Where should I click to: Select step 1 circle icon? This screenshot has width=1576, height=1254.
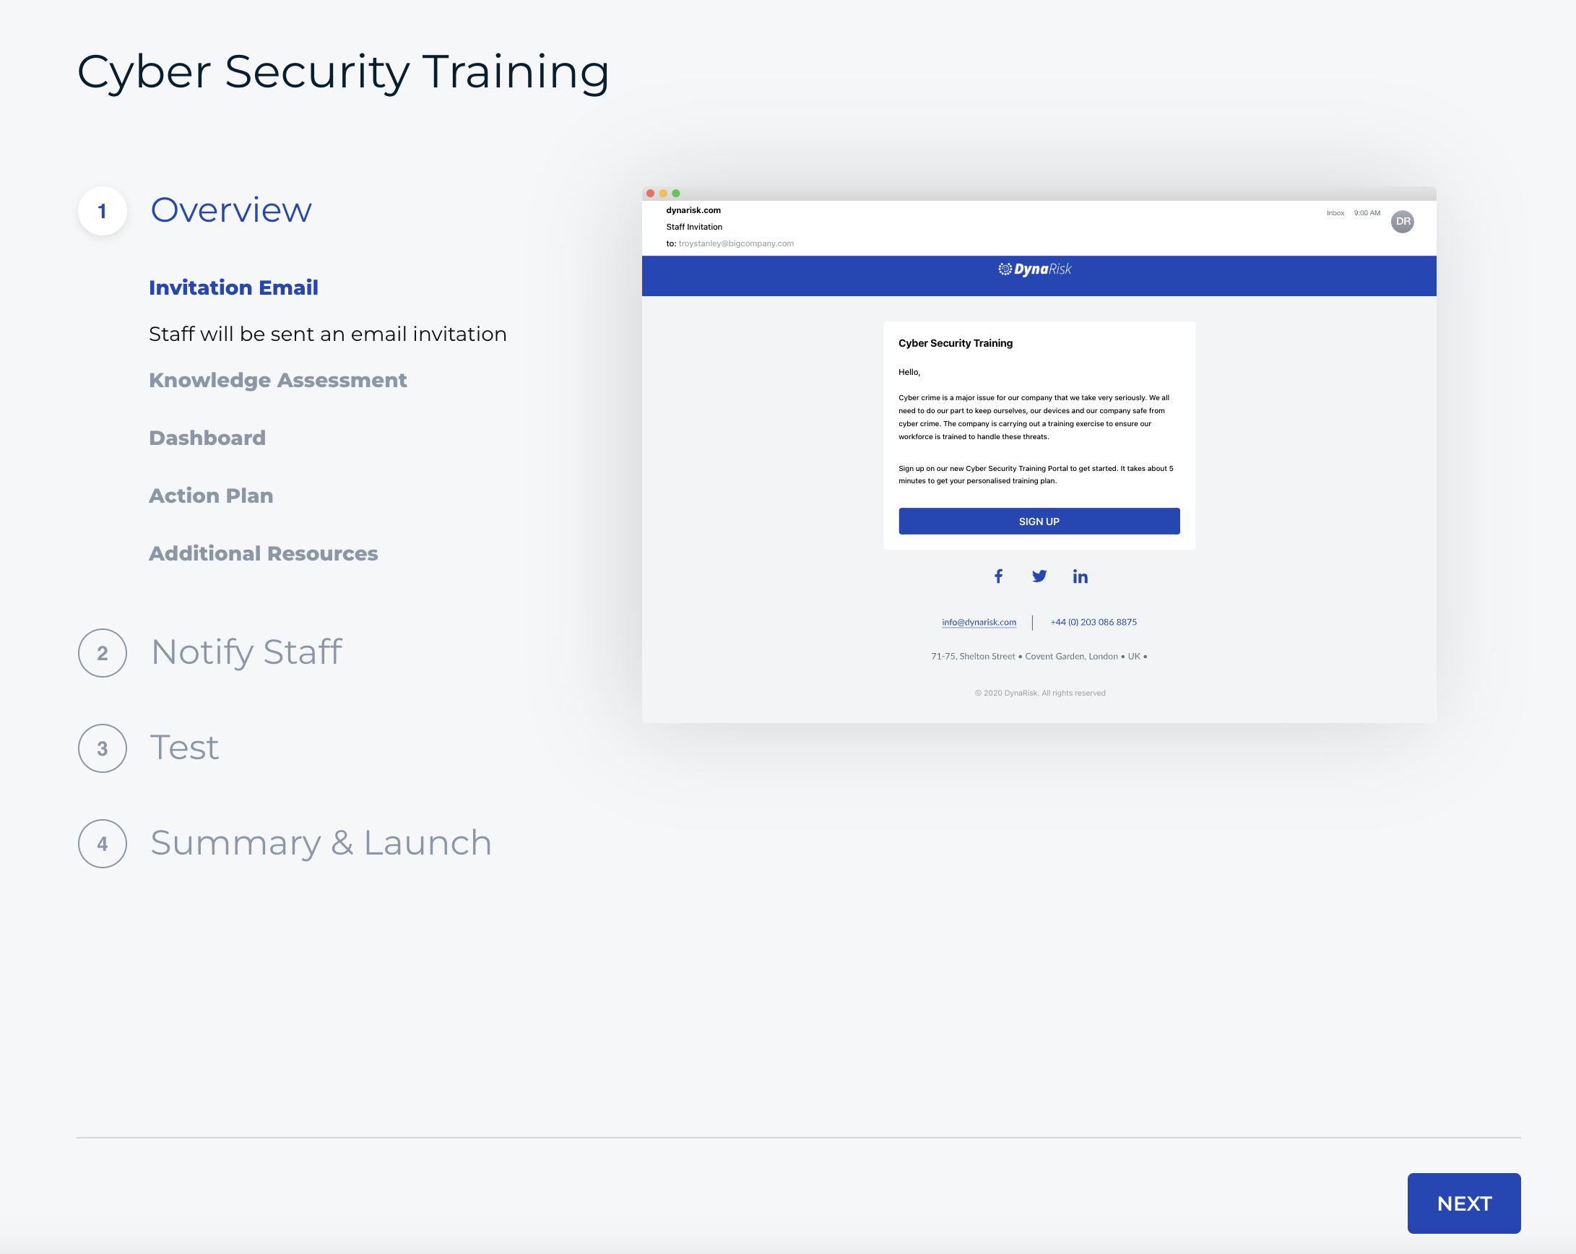103,212
